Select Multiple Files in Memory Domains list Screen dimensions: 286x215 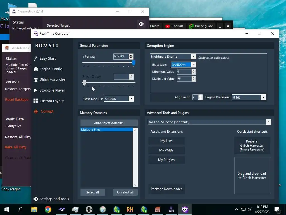click(106, 129)
